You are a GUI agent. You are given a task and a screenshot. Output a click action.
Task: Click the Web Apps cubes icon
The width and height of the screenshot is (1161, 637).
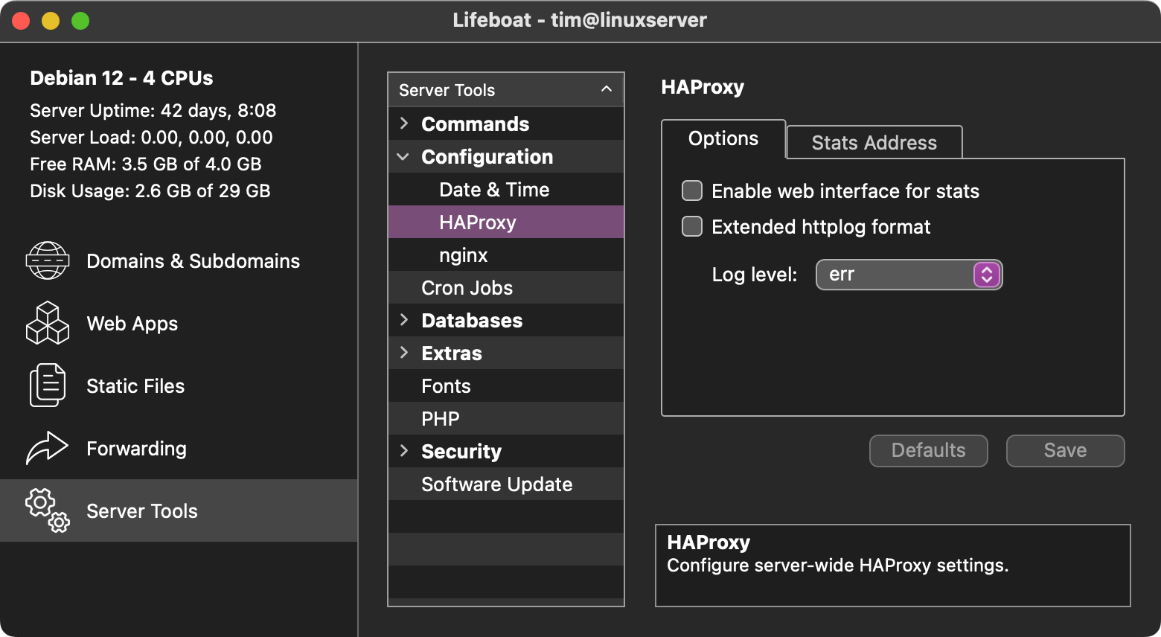point(48,323)
